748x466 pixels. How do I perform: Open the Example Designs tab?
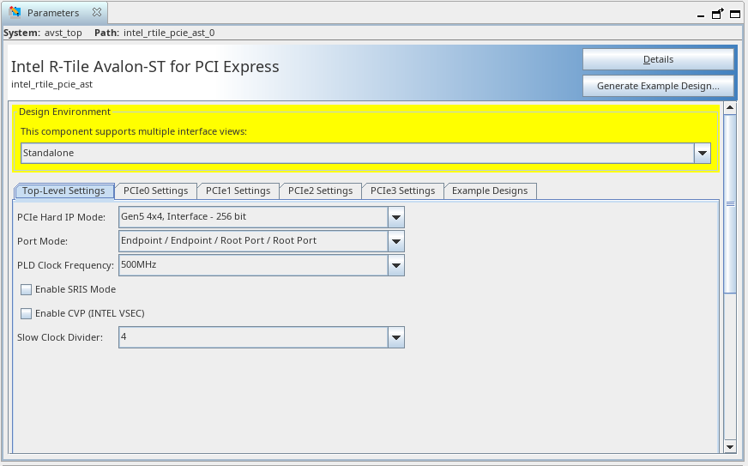coord(490,191)
